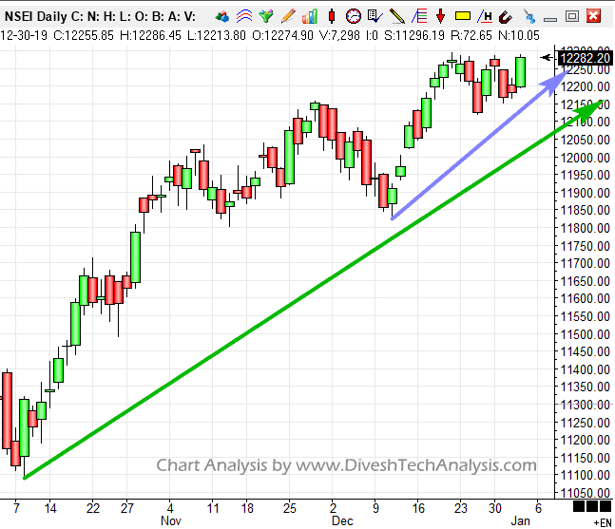Choose the fan lines drawing tool
The image size is (615, 529).
click(418, 16)
